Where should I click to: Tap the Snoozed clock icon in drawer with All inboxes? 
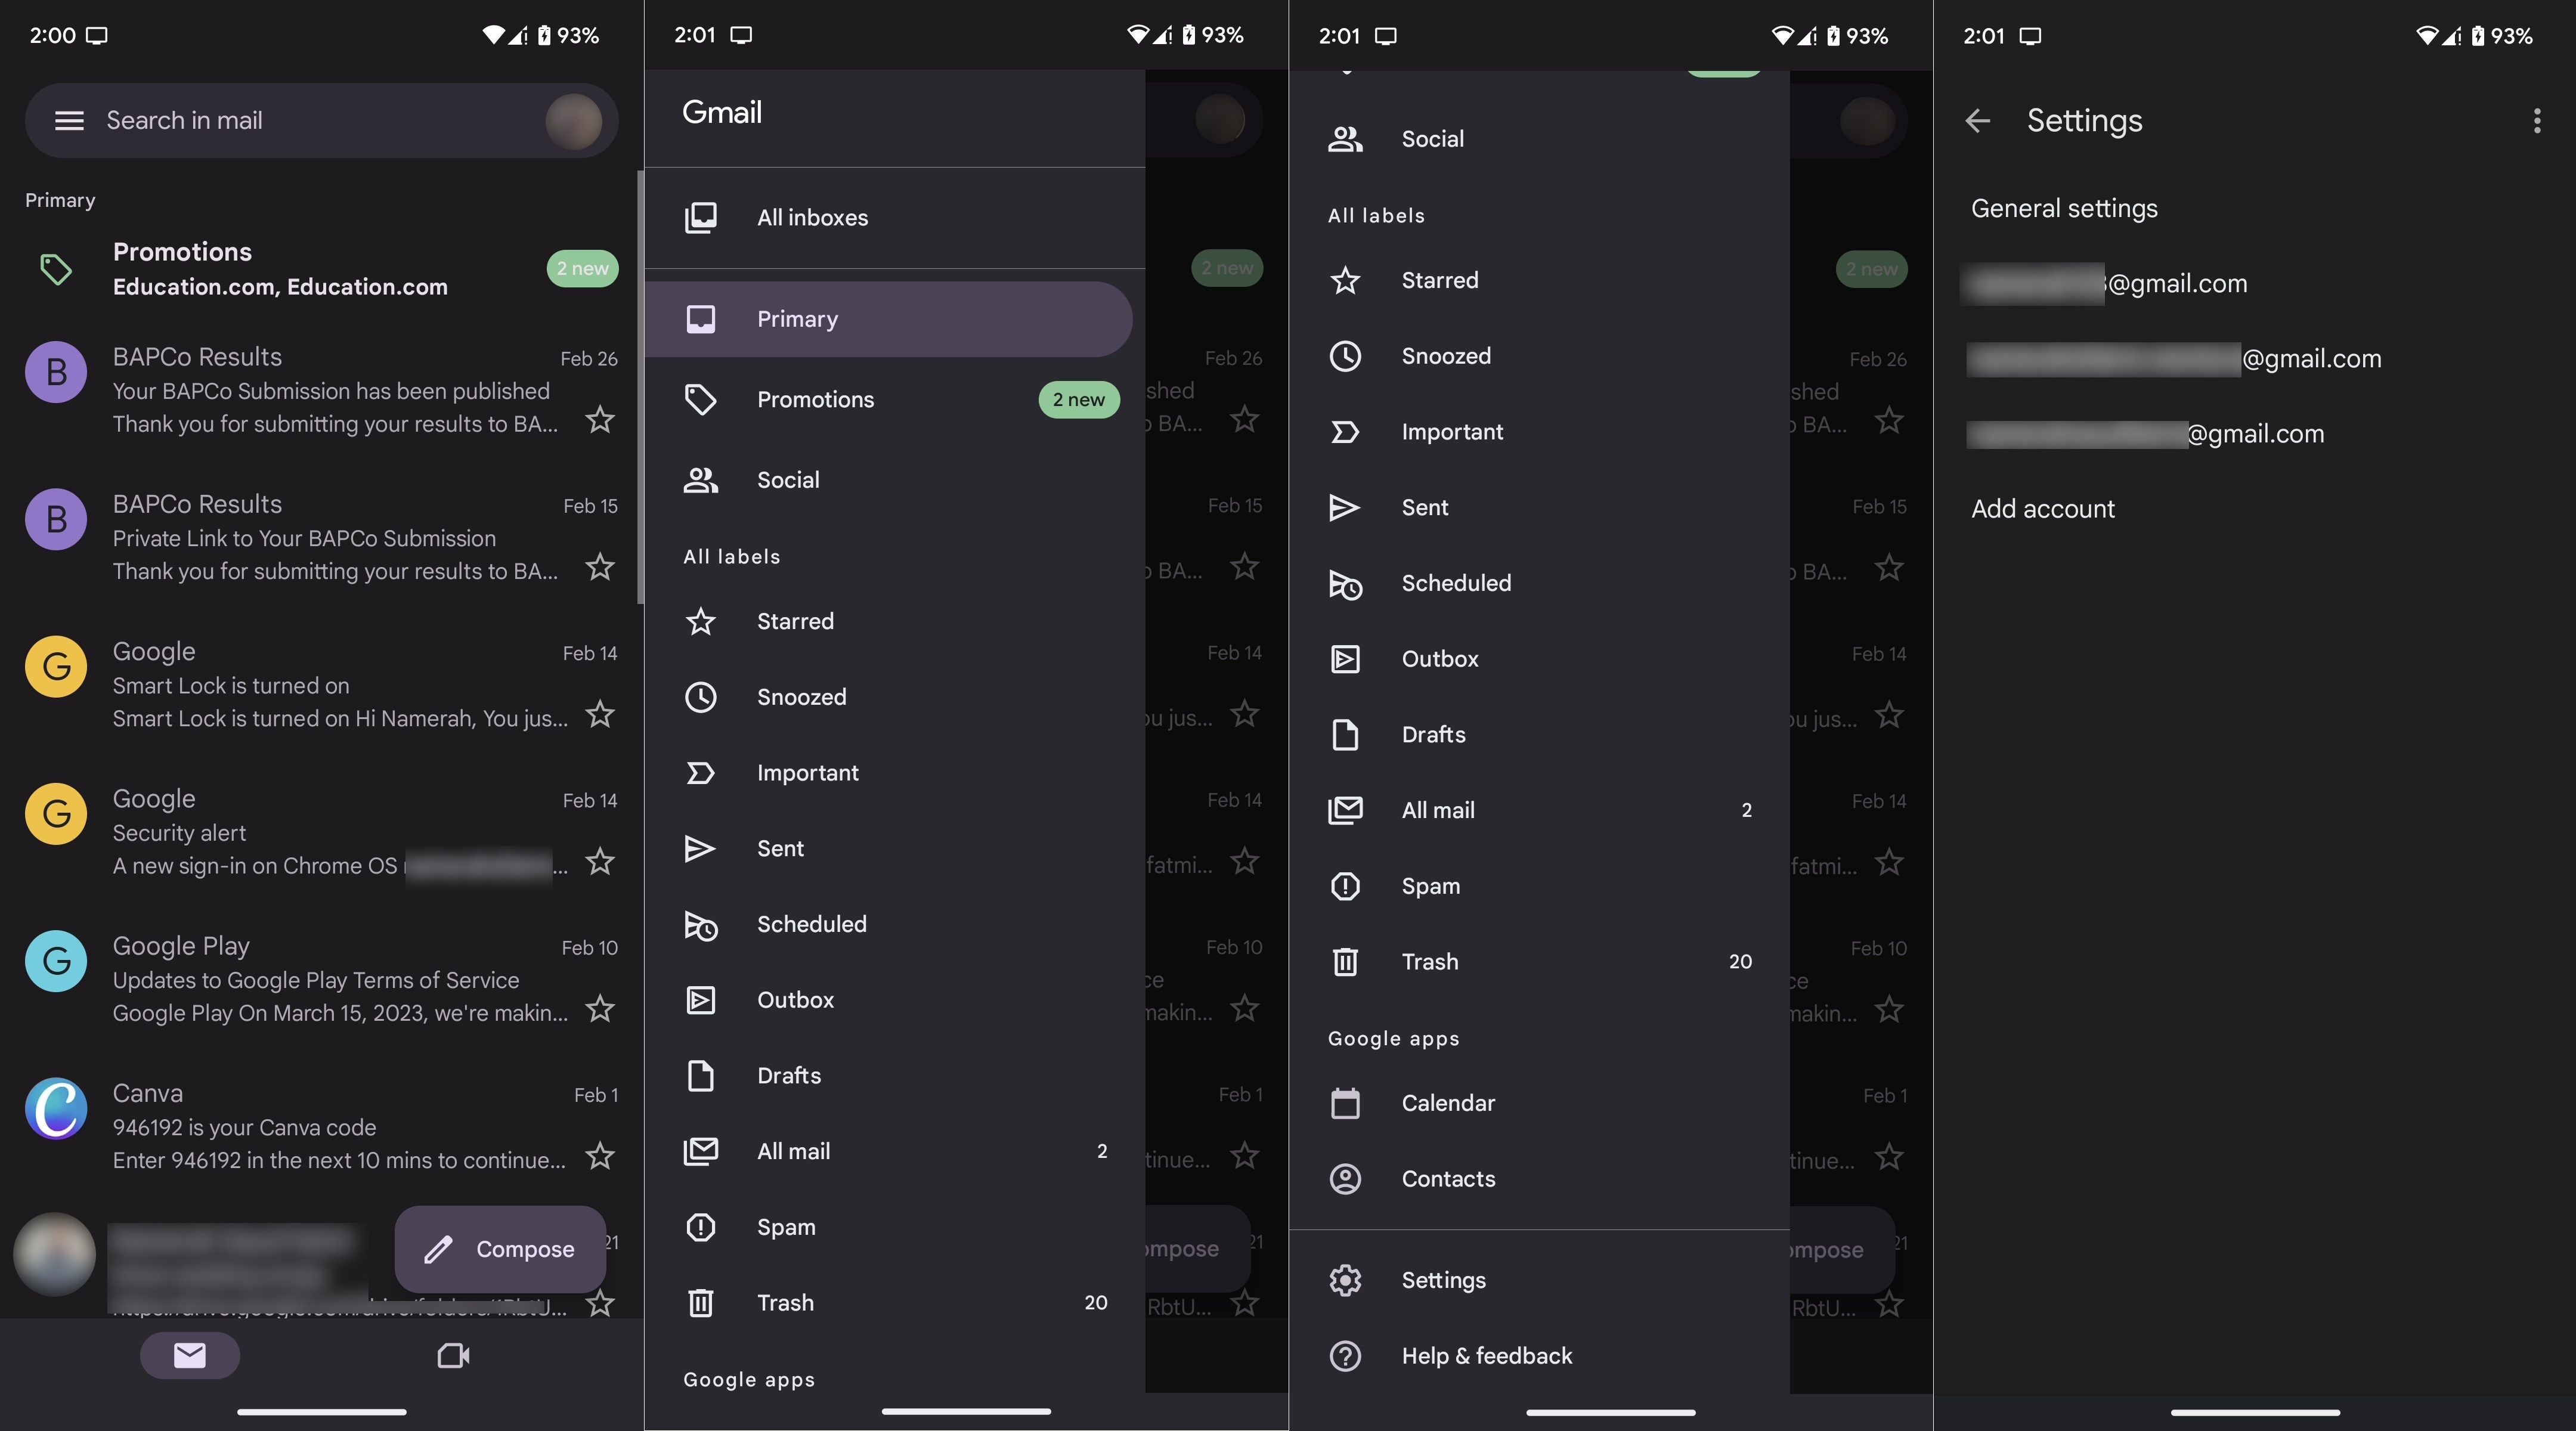point(701,697)
